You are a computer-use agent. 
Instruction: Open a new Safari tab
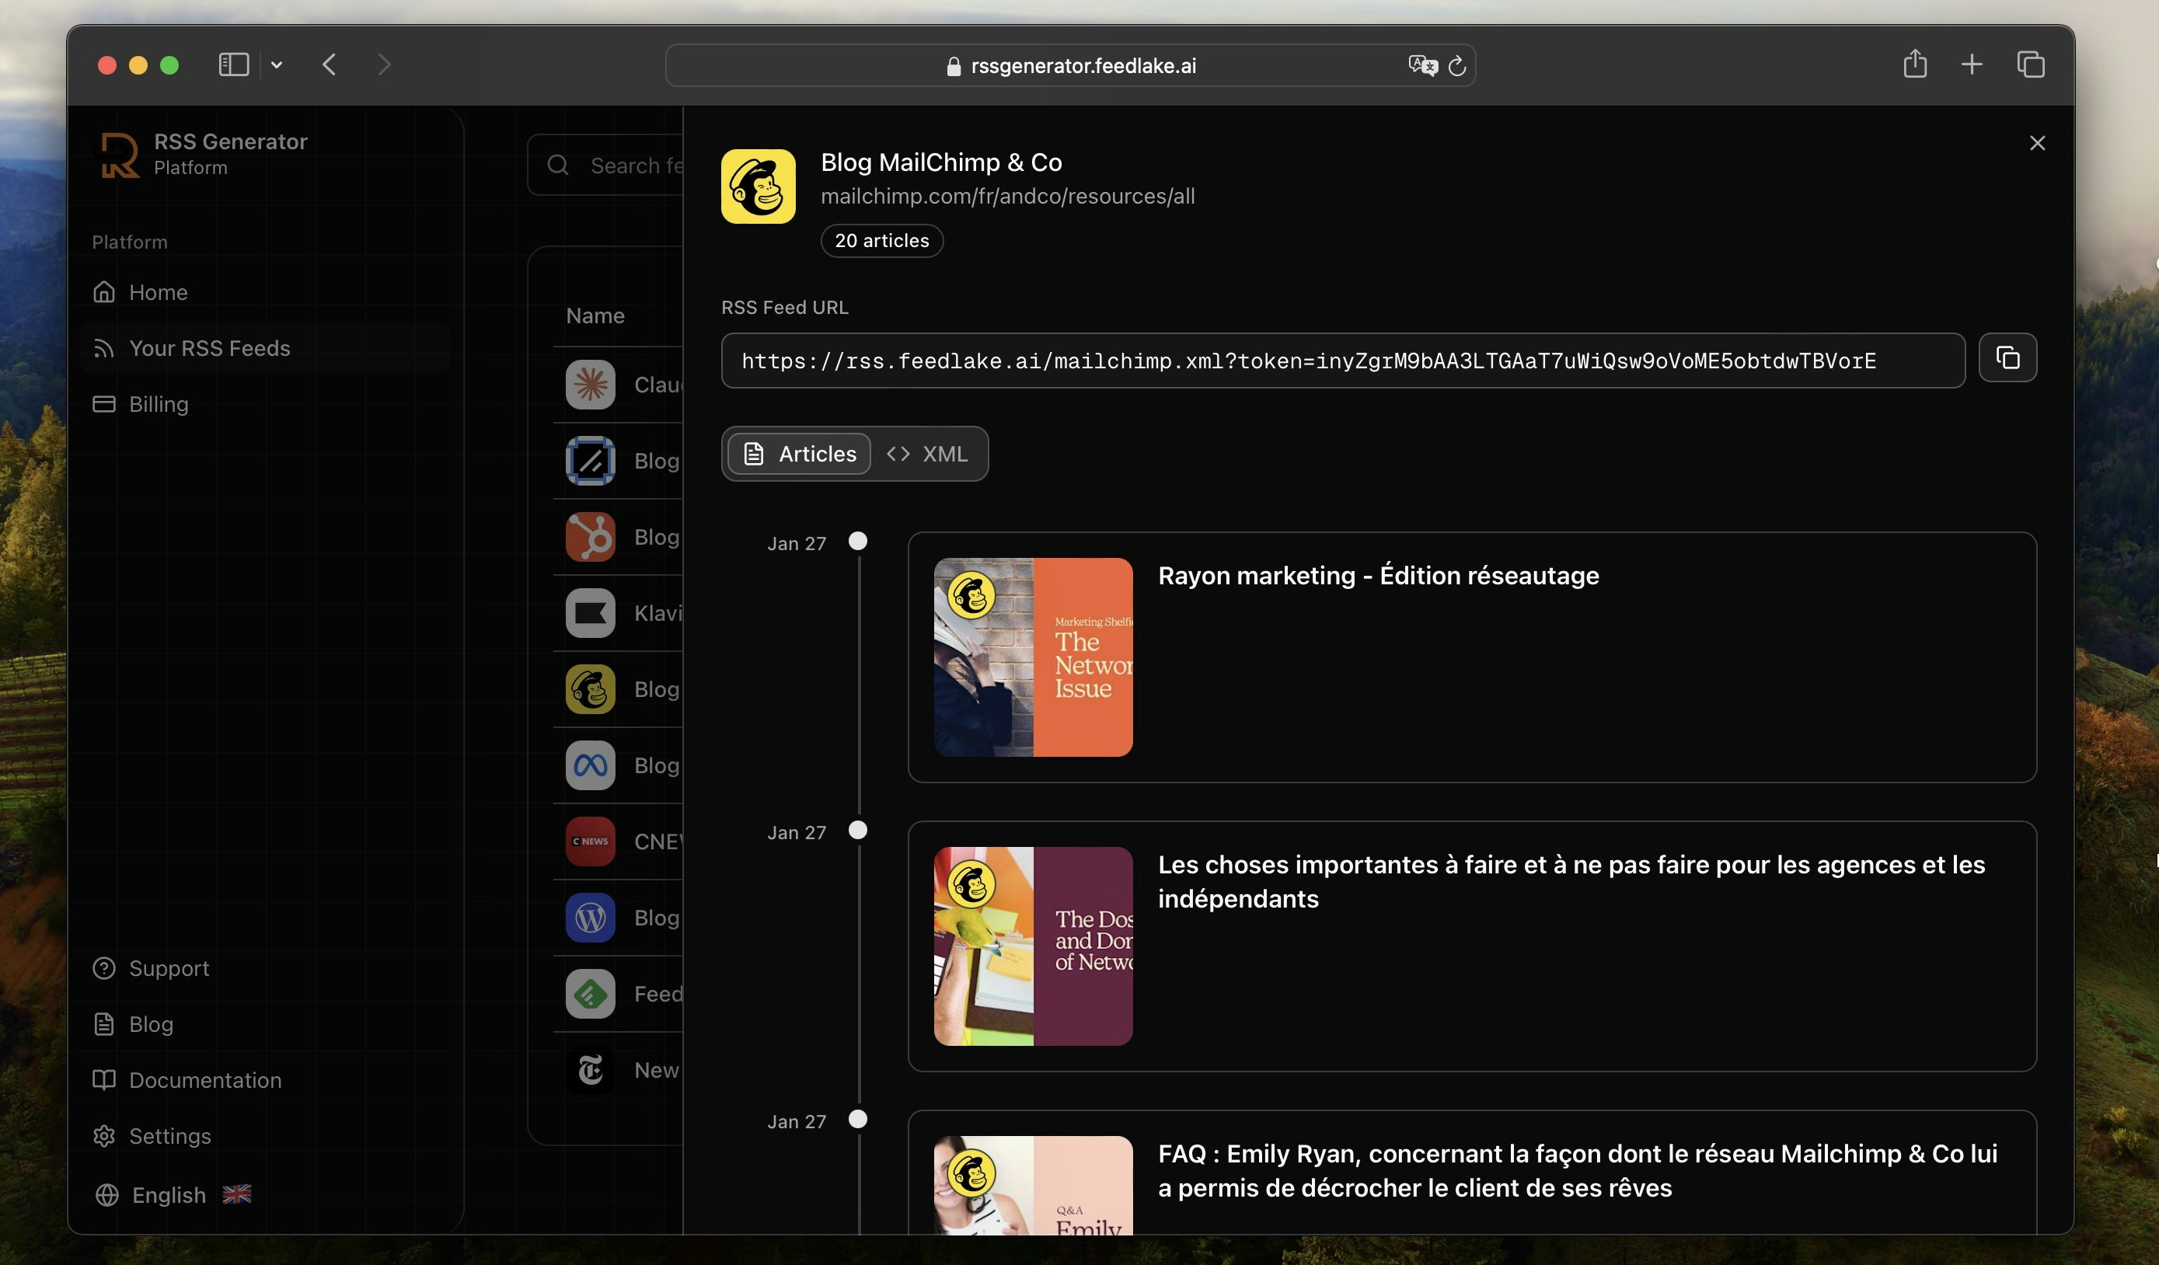coord(1972,64)
